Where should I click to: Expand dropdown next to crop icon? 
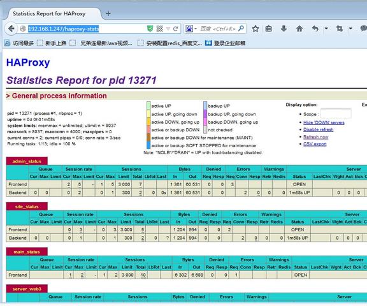(350, 29)
